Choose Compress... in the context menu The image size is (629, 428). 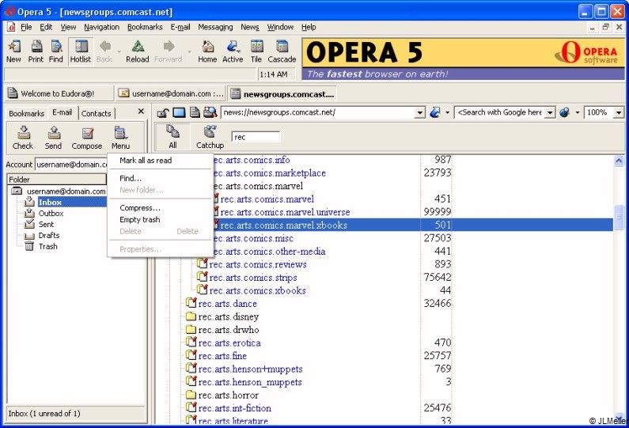tap(160, 208)
